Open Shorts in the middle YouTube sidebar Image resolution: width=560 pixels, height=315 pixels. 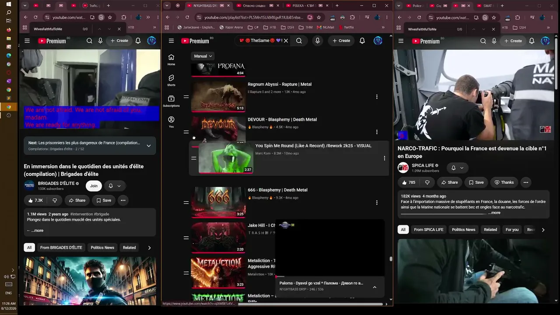pyautogui.click(x=171, y=80)
